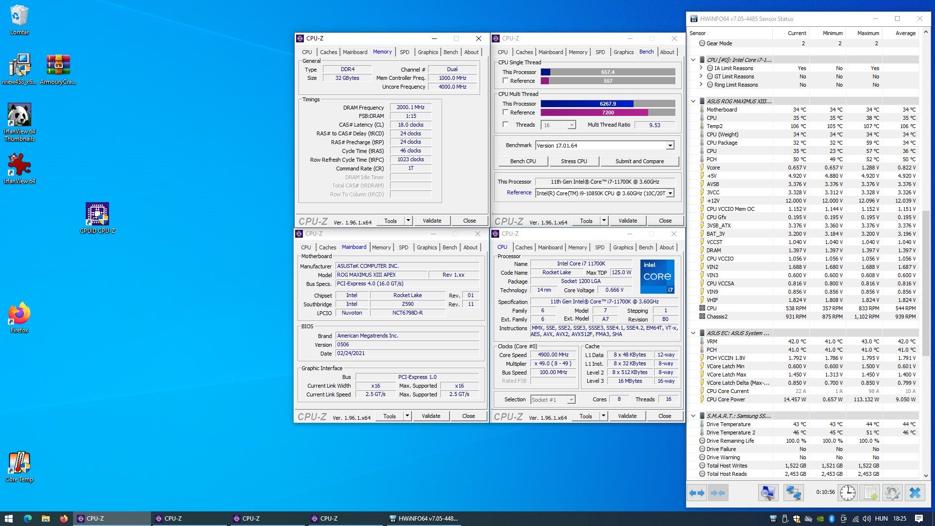Click the Stress CPU button
The height and width of the screenshot is (526, 935).
point(574,161)
